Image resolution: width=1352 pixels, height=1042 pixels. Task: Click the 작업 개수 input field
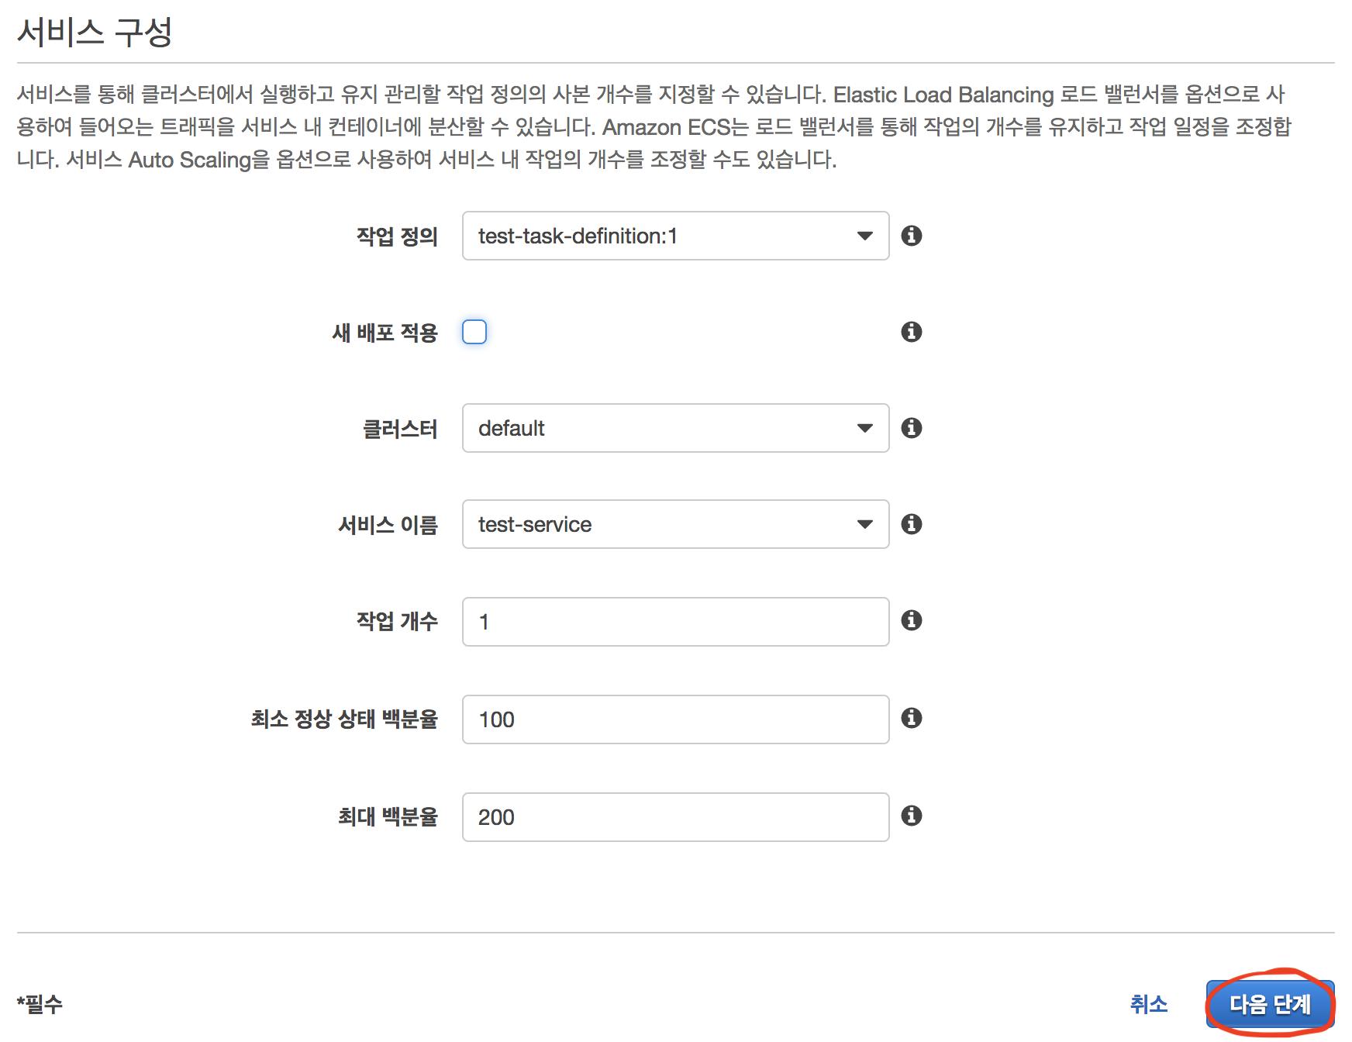(675, 622)
